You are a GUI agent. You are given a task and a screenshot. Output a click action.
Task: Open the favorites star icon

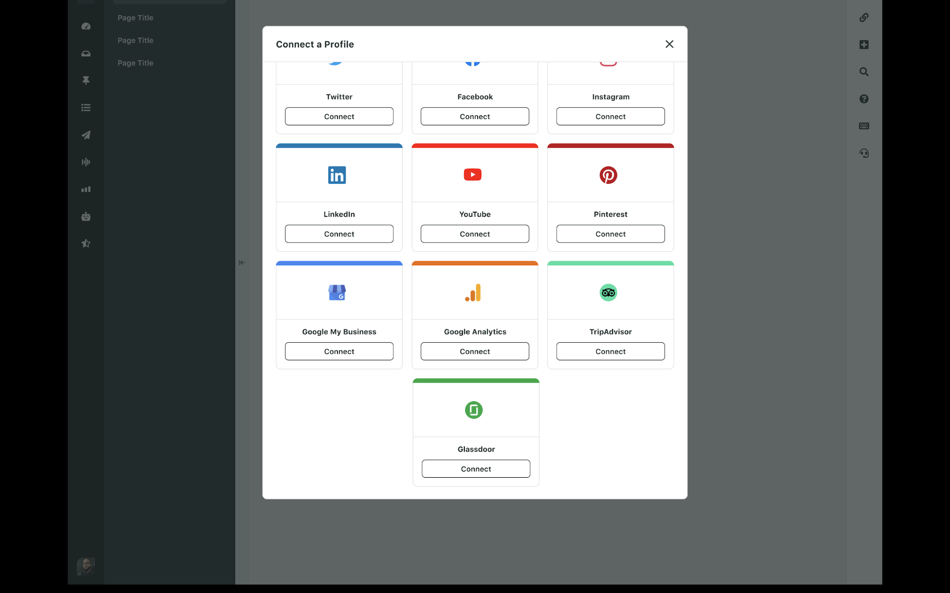86,243
